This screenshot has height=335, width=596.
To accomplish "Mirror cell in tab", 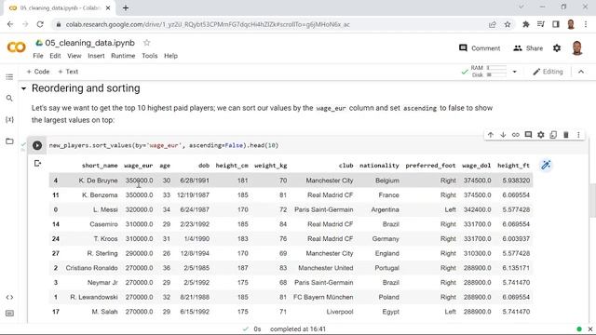I will coord(553,135).
